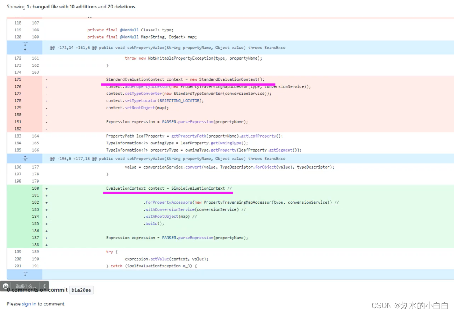This screenshot has height=313, width=454.
Task: Expand all hidden lines between 185 and 196
Action: coord(25,158)
